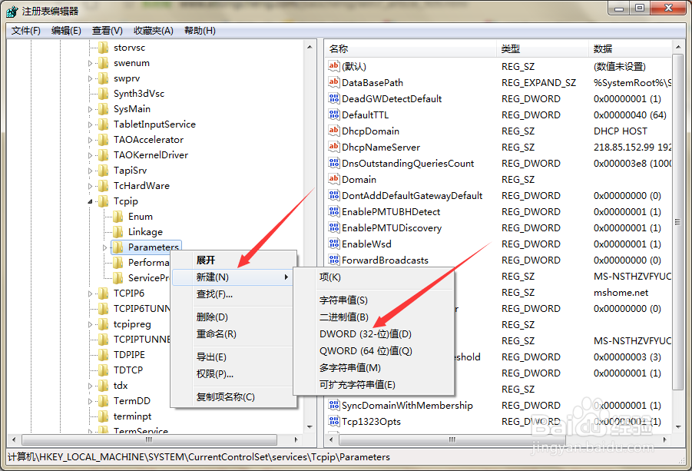Image resolution: width=692 pixels, height=471 pixels.
Task: Click the TermDD folder icon
Action: [x=103, y=401]
